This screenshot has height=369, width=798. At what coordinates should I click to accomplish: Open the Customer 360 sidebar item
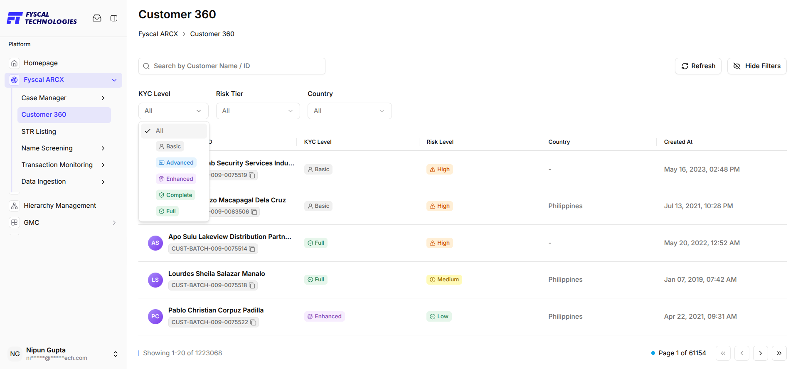(64, 115)
